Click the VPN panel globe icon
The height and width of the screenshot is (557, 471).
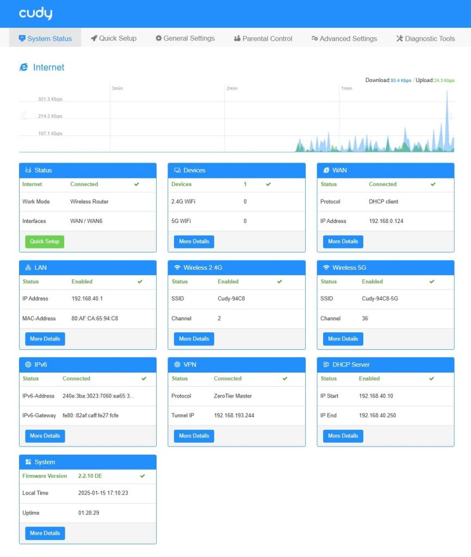click(177, 364)
